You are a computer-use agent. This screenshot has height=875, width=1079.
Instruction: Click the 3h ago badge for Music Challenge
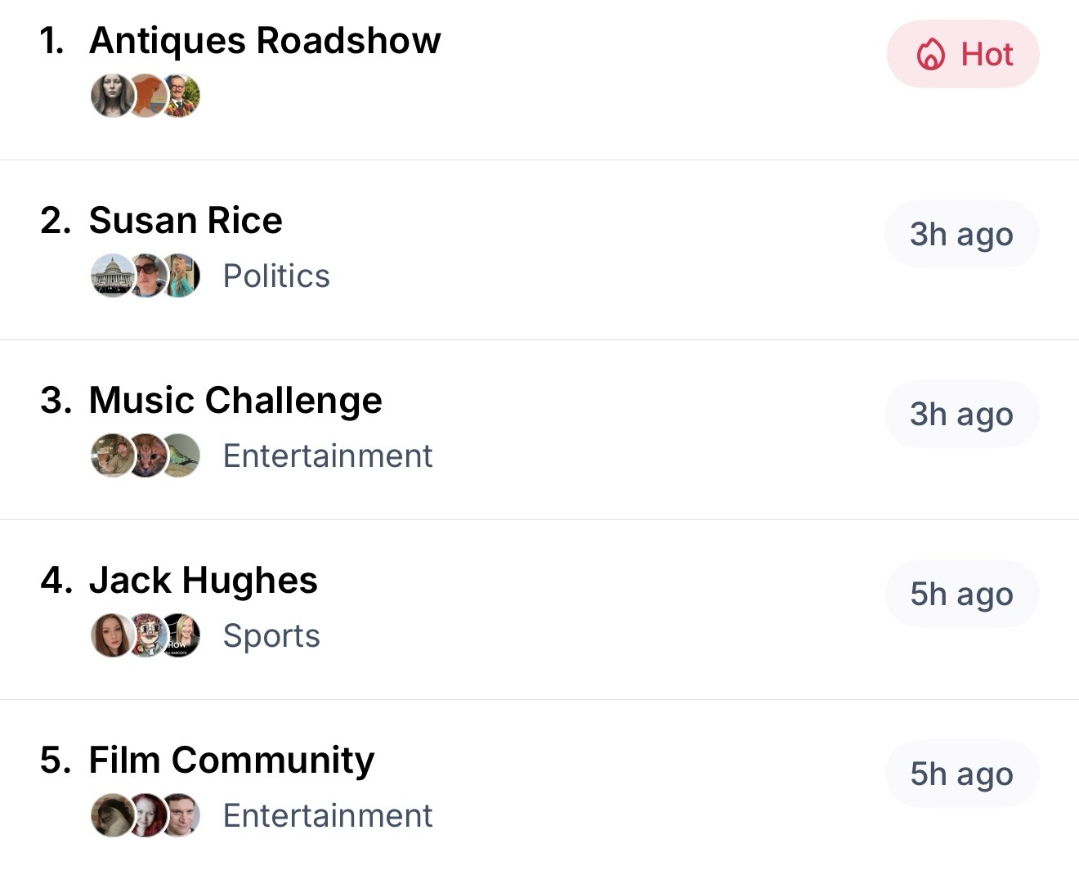[x=961, y=415]
